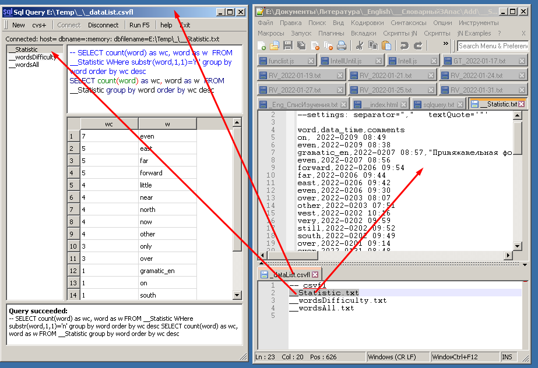Close the __Statistic.txt tab
Screen dimensions: 538x368
(522, 104)
